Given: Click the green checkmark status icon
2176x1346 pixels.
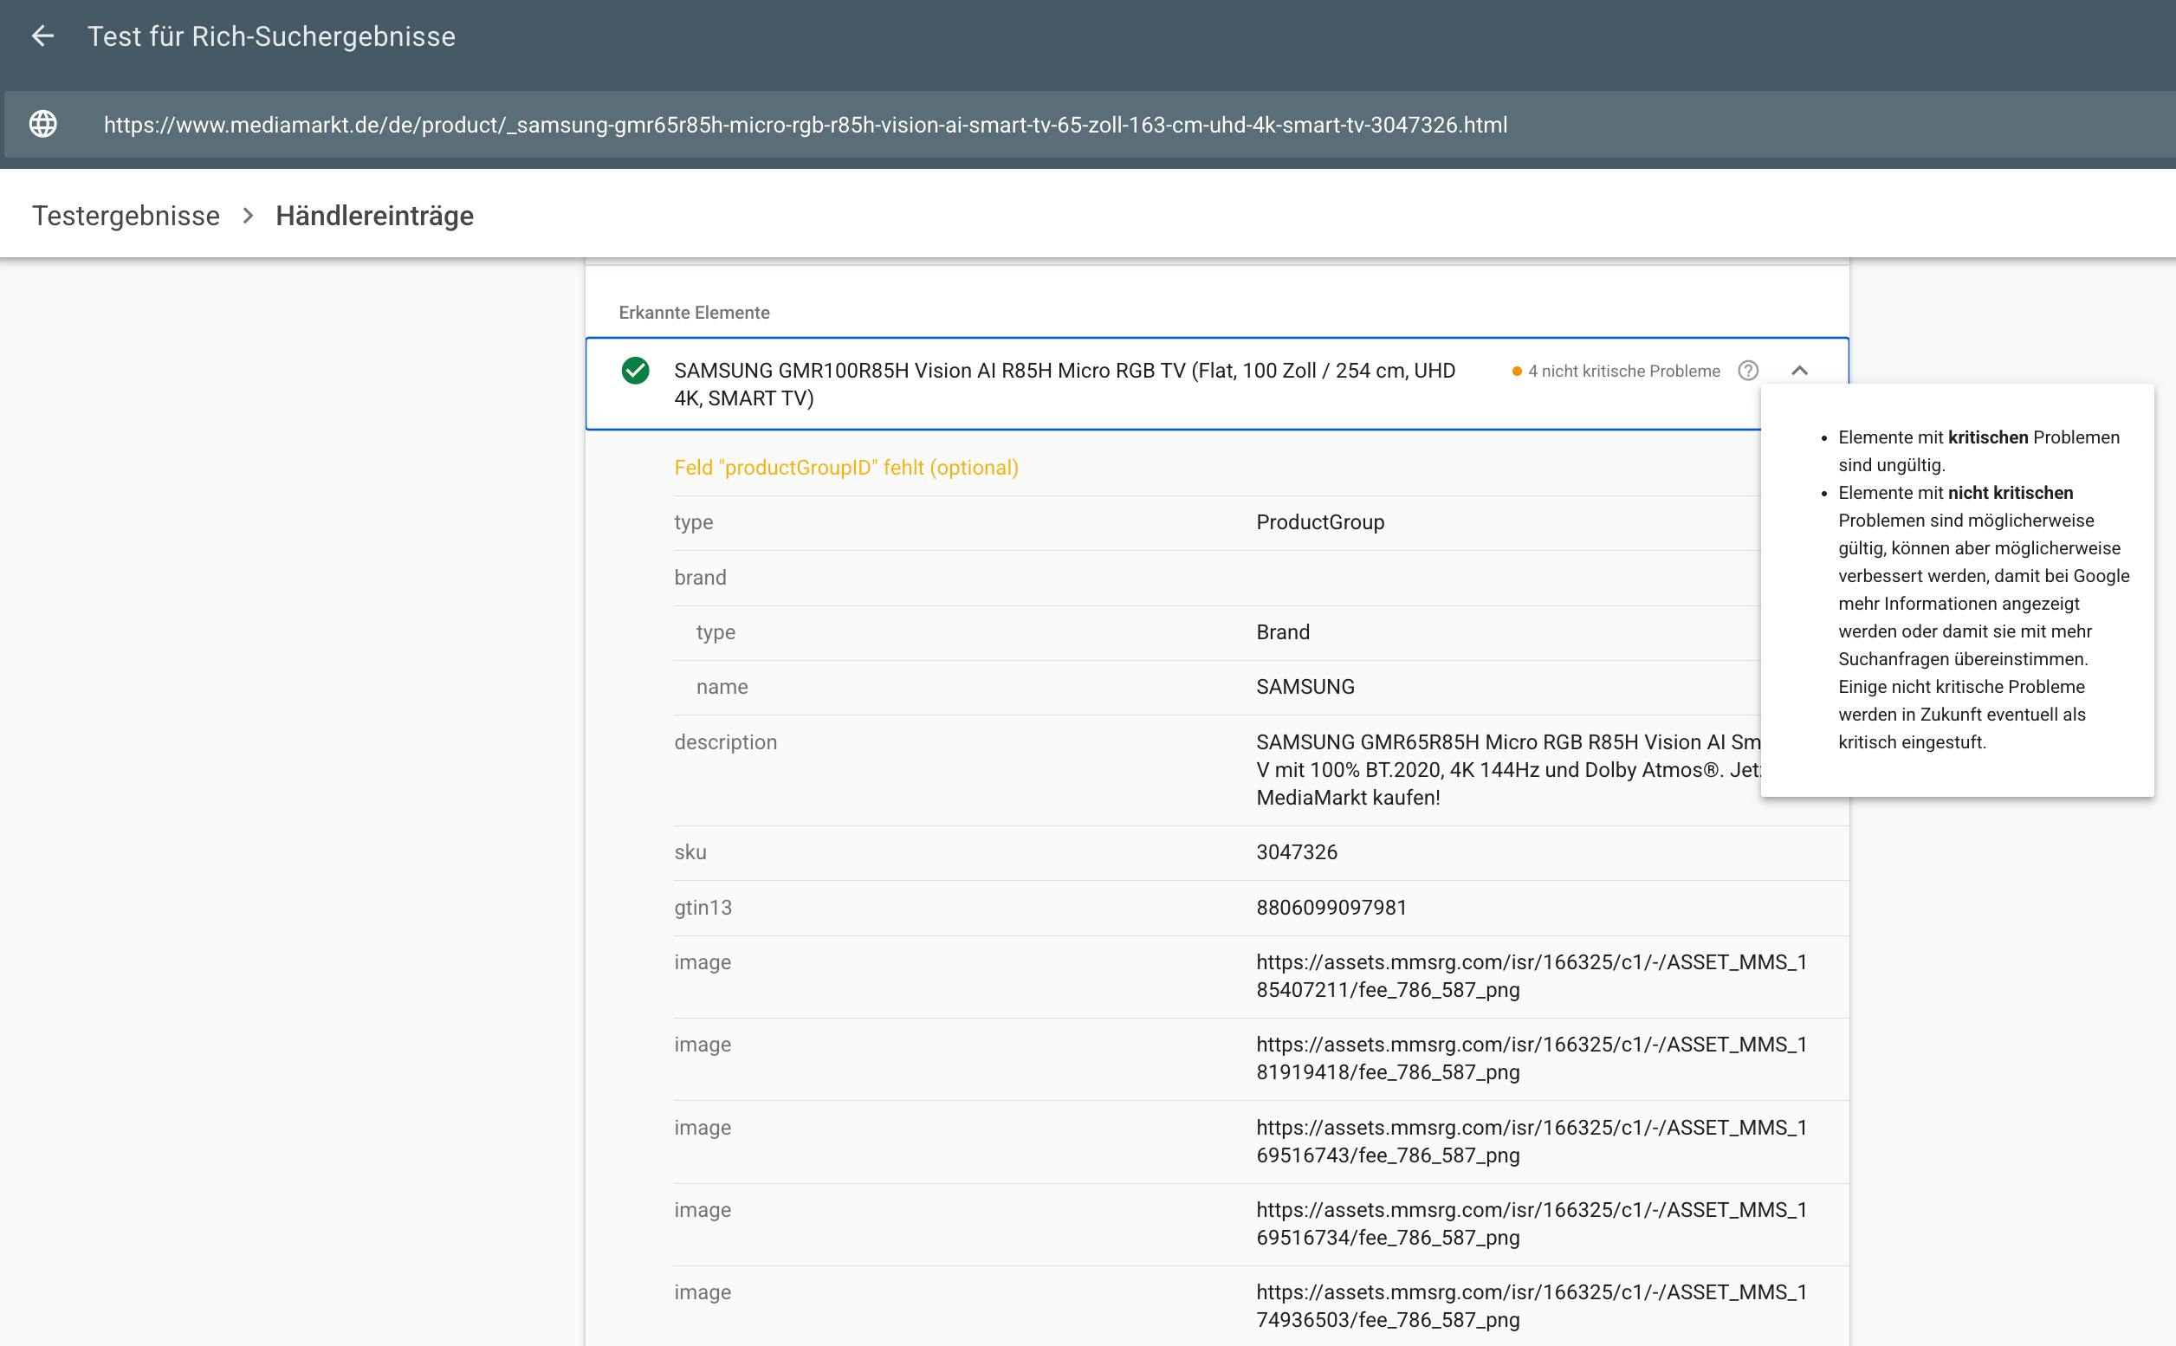Looking at the screenshot, I should 635,371.
